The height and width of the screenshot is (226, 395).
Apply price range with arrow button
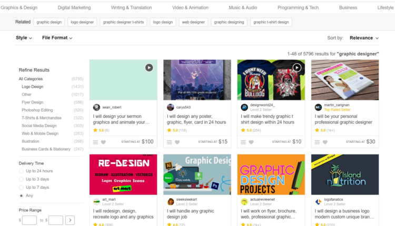[x=70, y=220]
